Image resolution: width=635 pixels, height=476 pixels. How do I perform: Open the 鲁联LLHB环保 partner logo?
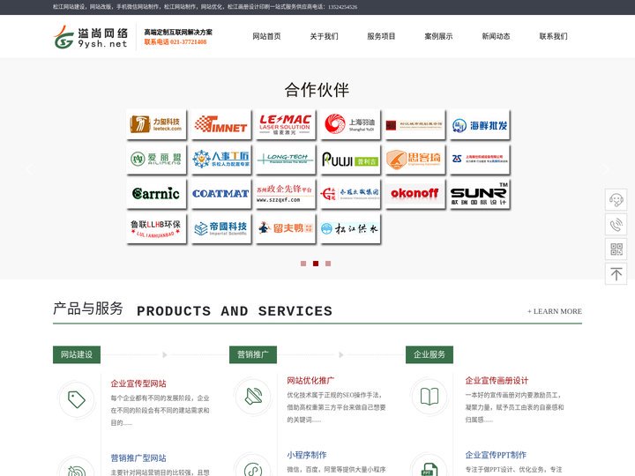coord(156,228)
